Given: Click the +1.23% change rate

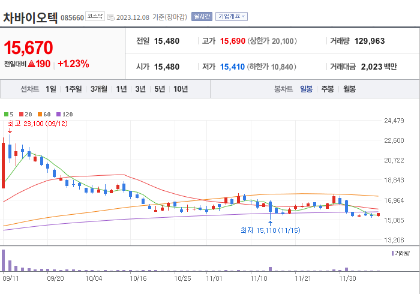Looking at the screenshot, I should 73,64.
